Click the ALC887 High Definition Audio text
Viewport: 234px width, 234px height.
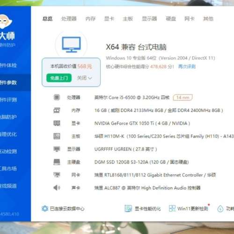(147, 188)
